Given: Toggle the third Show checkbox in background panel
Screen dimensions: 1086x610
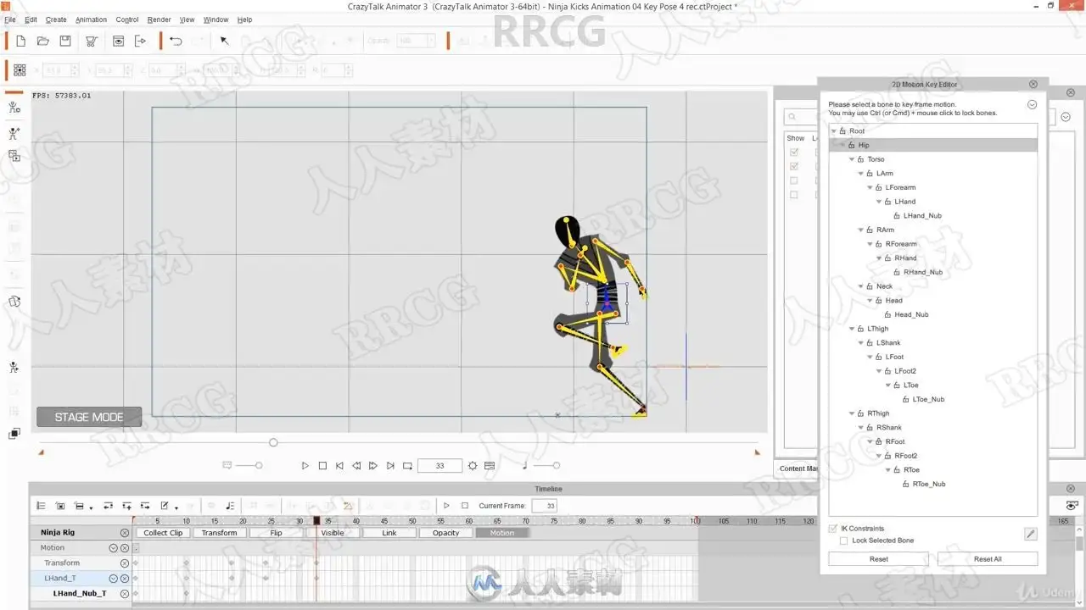Looking at the screenshot, I should click(794, 180).
